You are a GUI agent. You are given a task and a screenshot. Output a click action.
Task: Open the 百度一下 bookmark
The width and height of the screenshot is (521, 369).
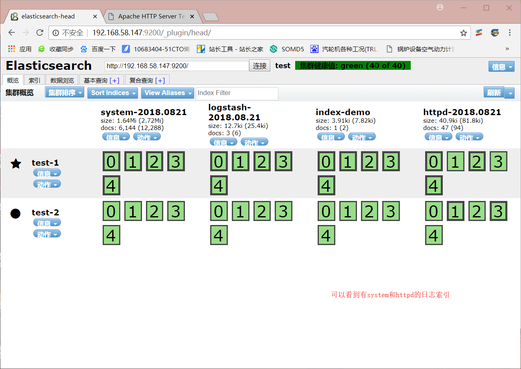pyautogui.click(x=98, y=49)
